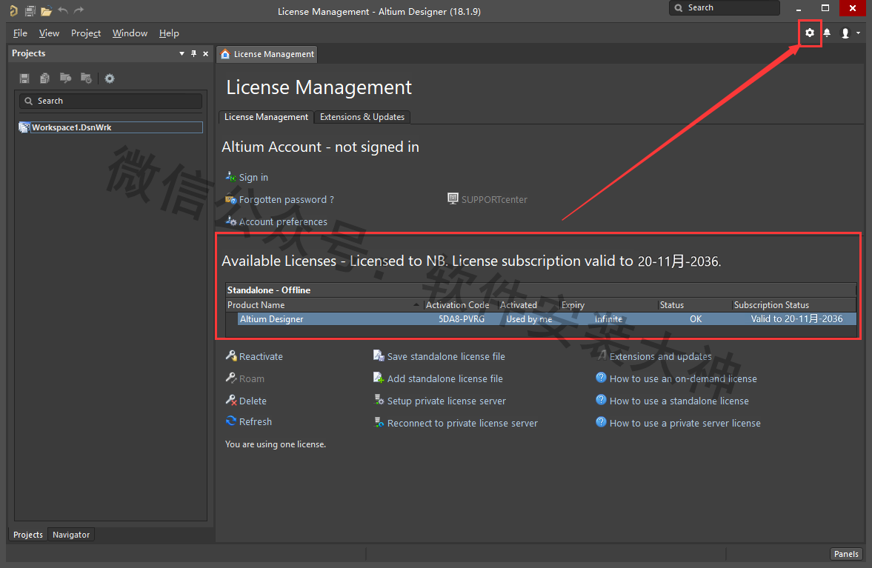This screenshot has width=872, height=568.
Task: Open the File menu
Action: 20,33
